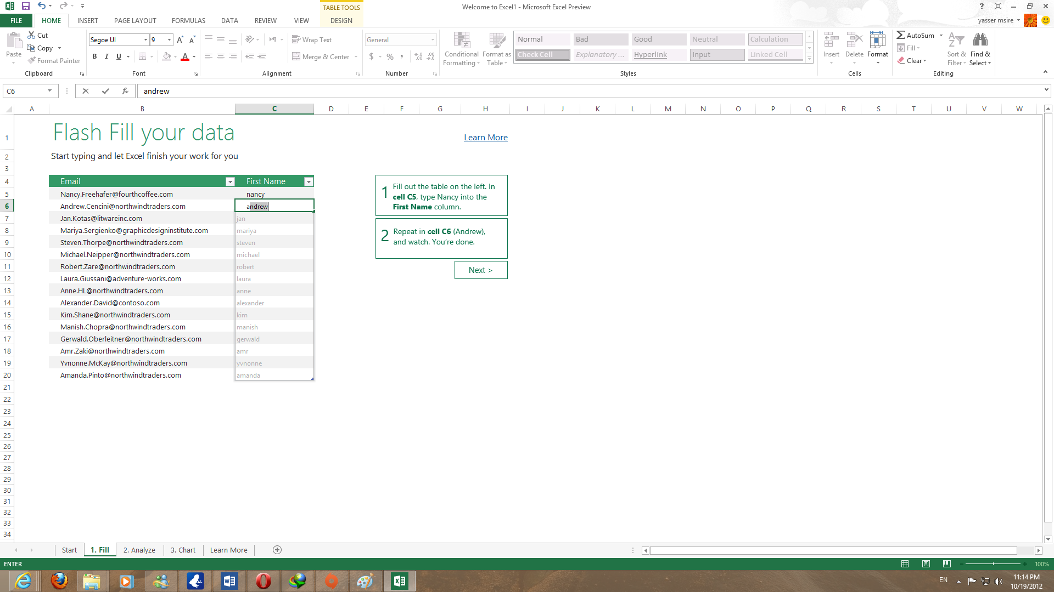Image resolution: width=1054 pixels, height=592 pixels.
Task: Apply the Bad cell style
Action: pyautogui.click(x=601, y=39)
